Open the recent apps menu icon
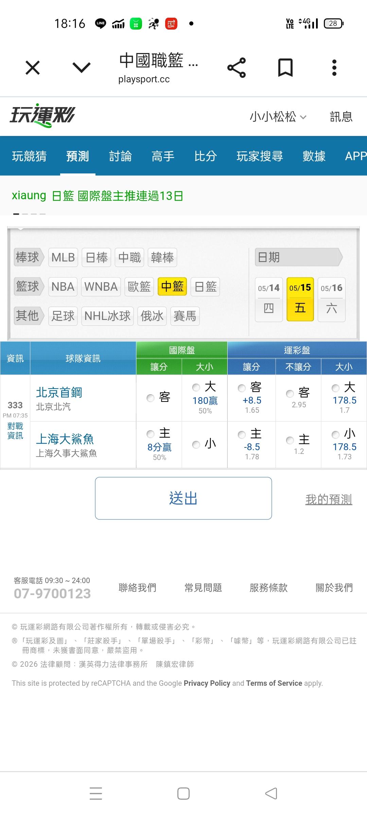 (x=96, y=794)
